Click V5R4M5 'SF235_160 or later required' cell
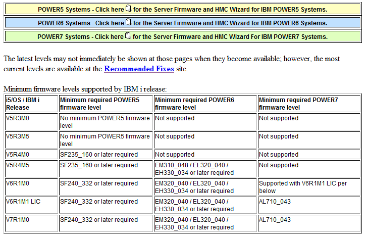This screenshot has width=367, height=237. (x=106, y=169)
